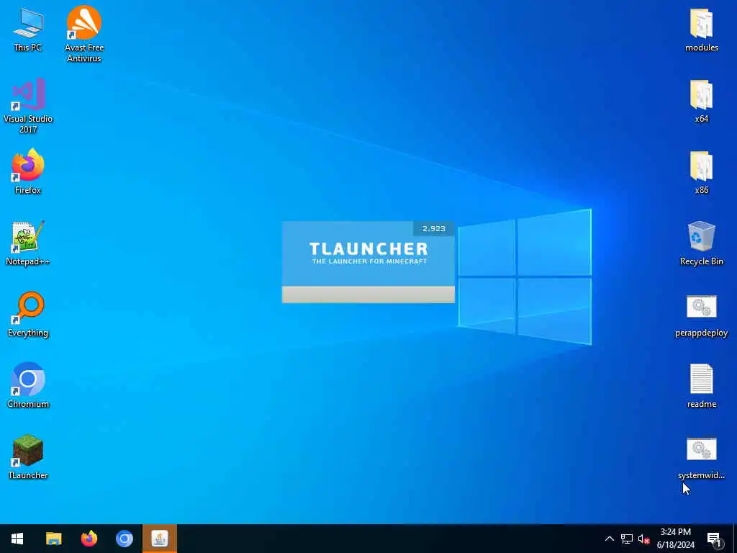
Task: Select the readme text file
Action: pos(701,386)
